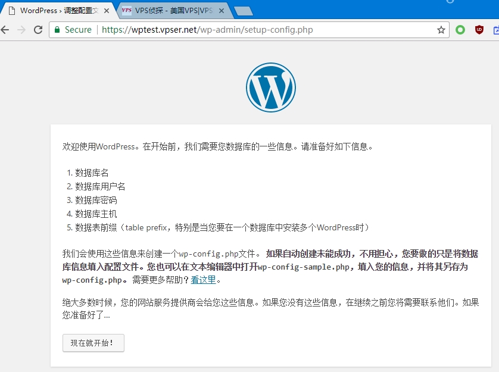Bookmark this page with the star icon
Image resolution: width=499 pixels, height=372 pixels.
tap(441, 30)
